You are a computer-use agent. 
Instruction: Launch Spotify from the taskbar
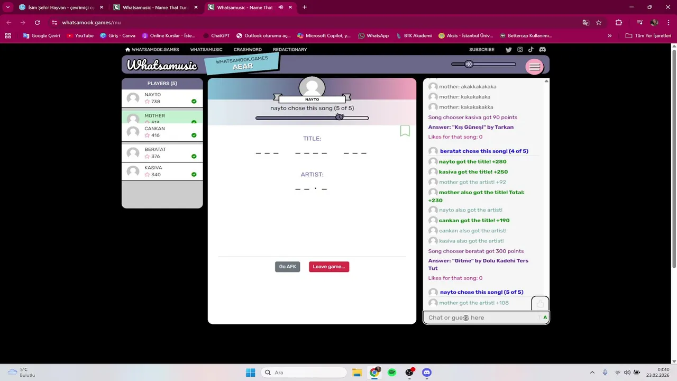point(392,373)
